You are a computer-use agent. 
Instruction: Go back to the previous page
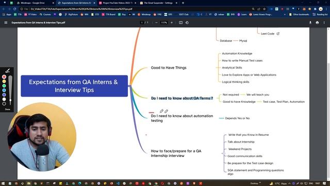click(x=4, y=9)
